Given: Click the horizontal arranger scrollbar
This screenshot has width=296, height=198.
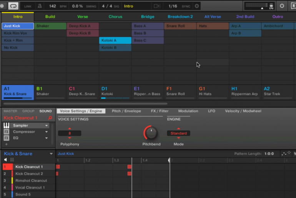Looking at the screenshot, I should coord(85,104).
